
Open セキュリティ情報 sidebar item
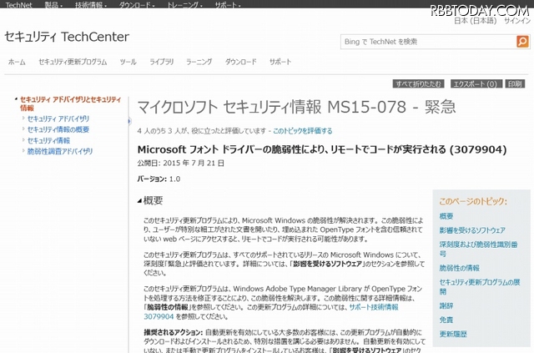pos(48,140)
